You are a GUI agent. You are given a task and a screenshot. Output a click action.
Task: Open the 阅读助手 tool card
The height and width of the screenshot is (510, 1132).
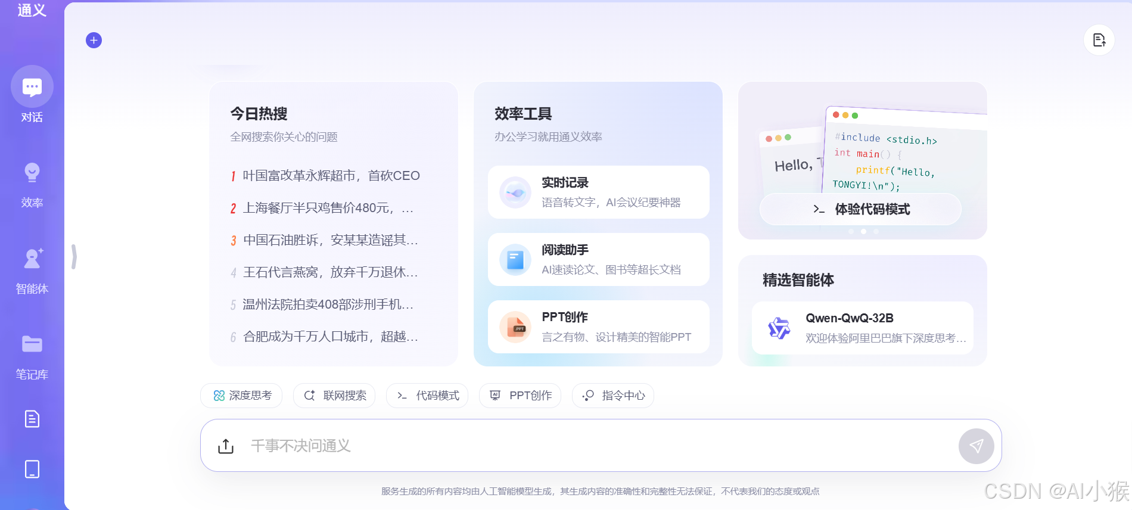pyautogui.click(x=598, y=260)
